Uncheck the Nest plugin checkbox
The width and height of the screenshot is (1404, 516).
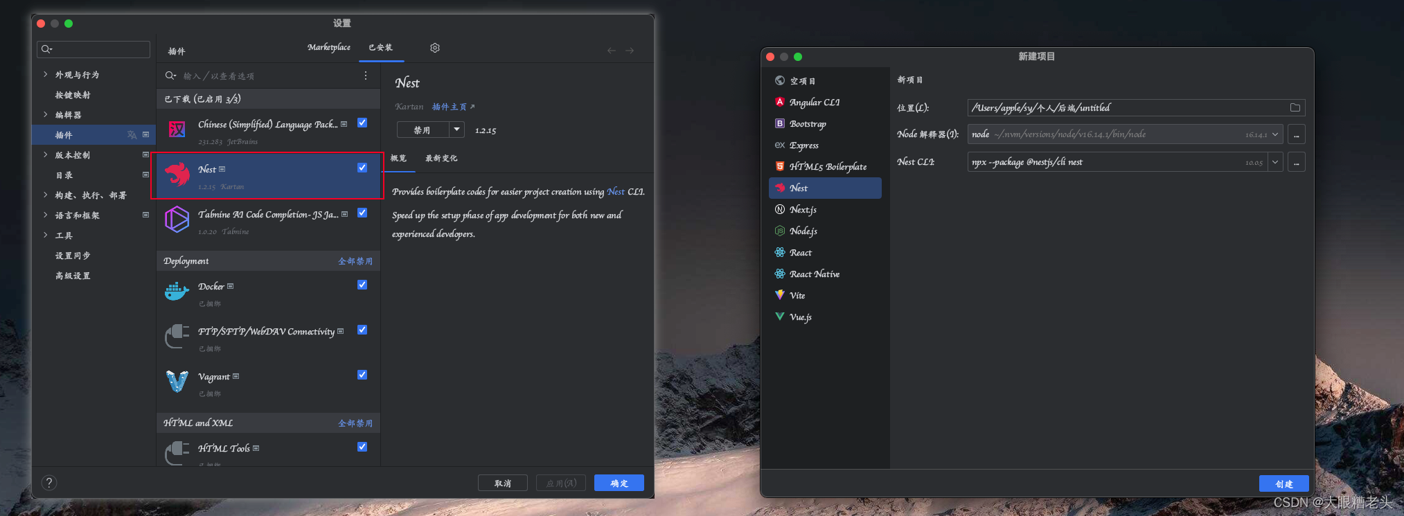point(362,168)
